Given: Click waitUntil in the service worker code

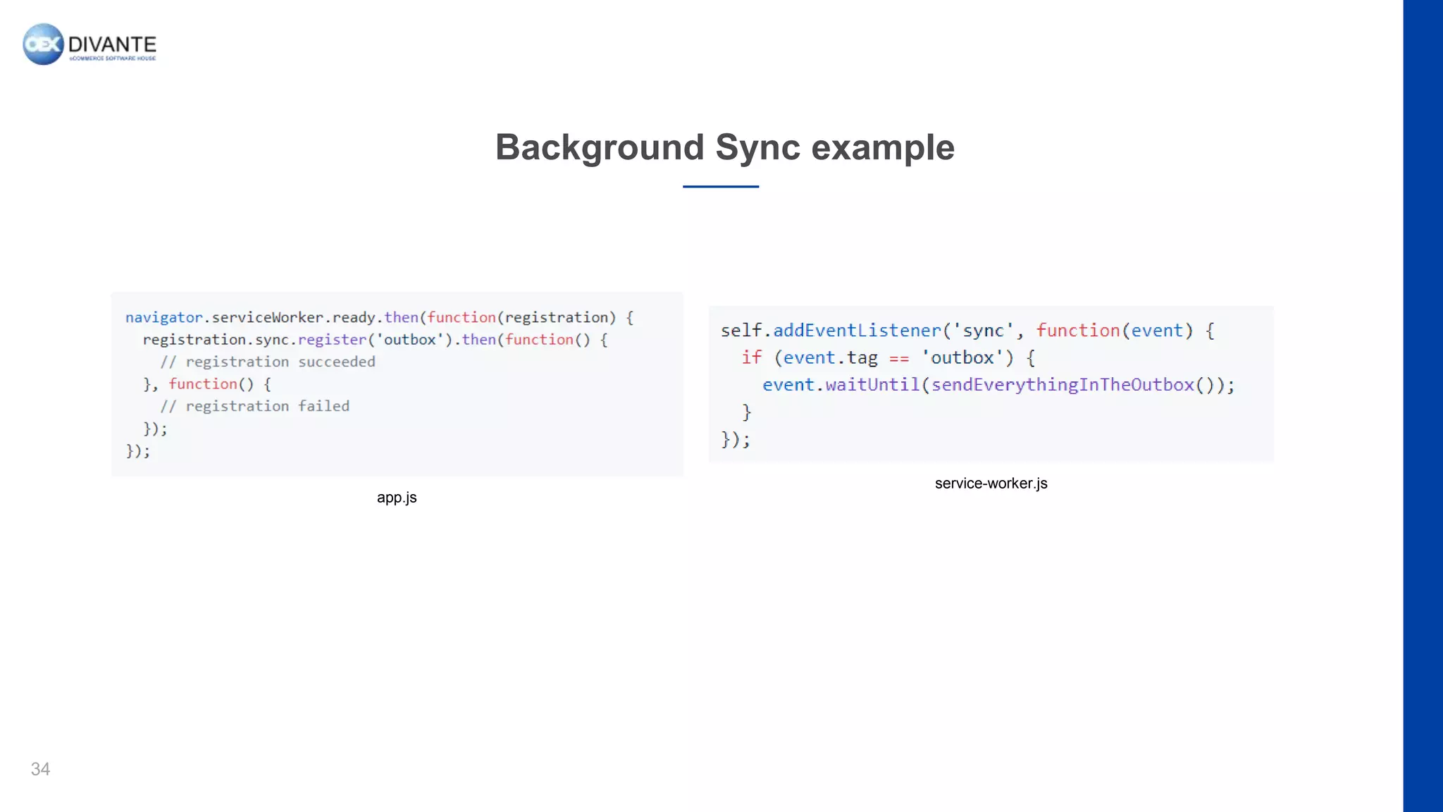Looking at the screenshot, I should click(x=872, y=385).
